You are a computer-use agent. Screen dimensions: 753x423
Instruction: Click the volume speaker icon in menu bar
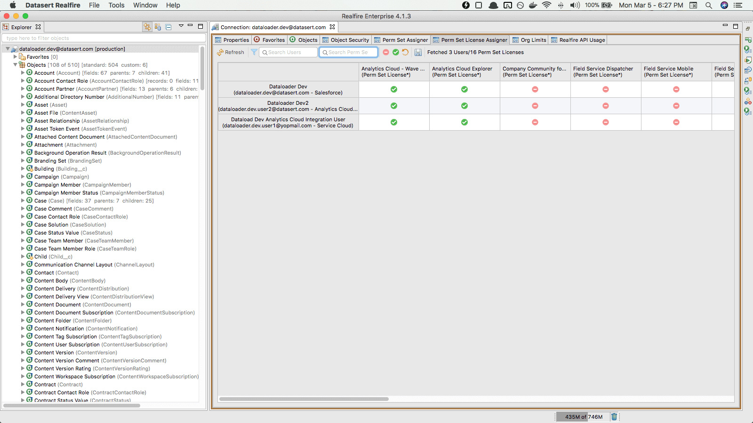(x=575, y=5)
